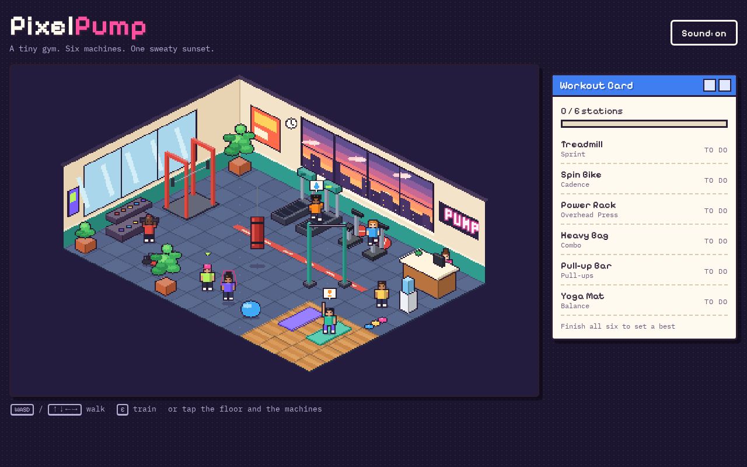Click the TO DO status for Yoga Mat
Image resolution: width=747 pixels, height=467 pixels.
click(715, 302)
